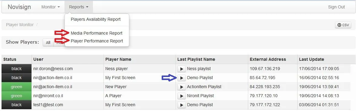Select the black status of test1@test.com
Screen dimensions: 356x111
click(x=17, y=105)
